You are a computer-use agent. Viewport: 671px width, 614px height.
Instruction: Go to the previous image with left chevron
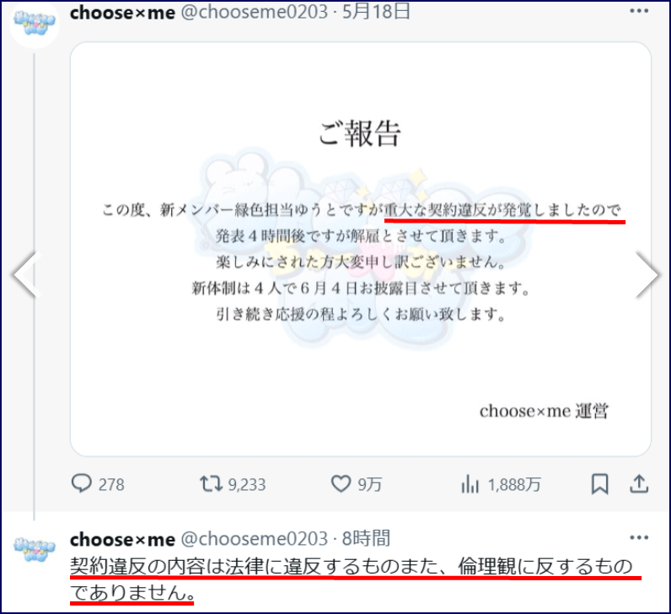27,274
